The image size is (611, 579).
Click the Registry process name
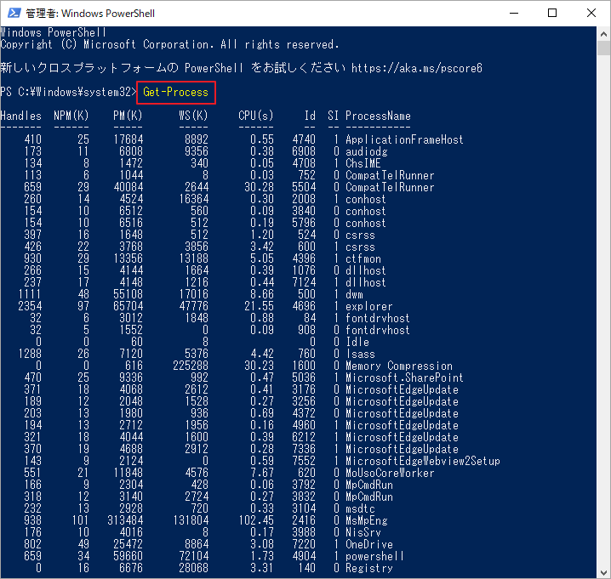tap(371, 568)
